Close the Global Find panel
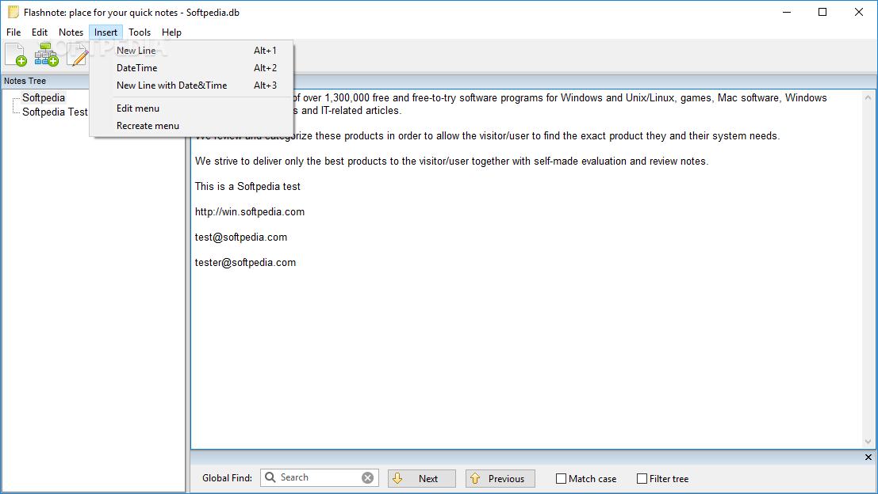Viewport: 878px width, 494px height. 868,457
